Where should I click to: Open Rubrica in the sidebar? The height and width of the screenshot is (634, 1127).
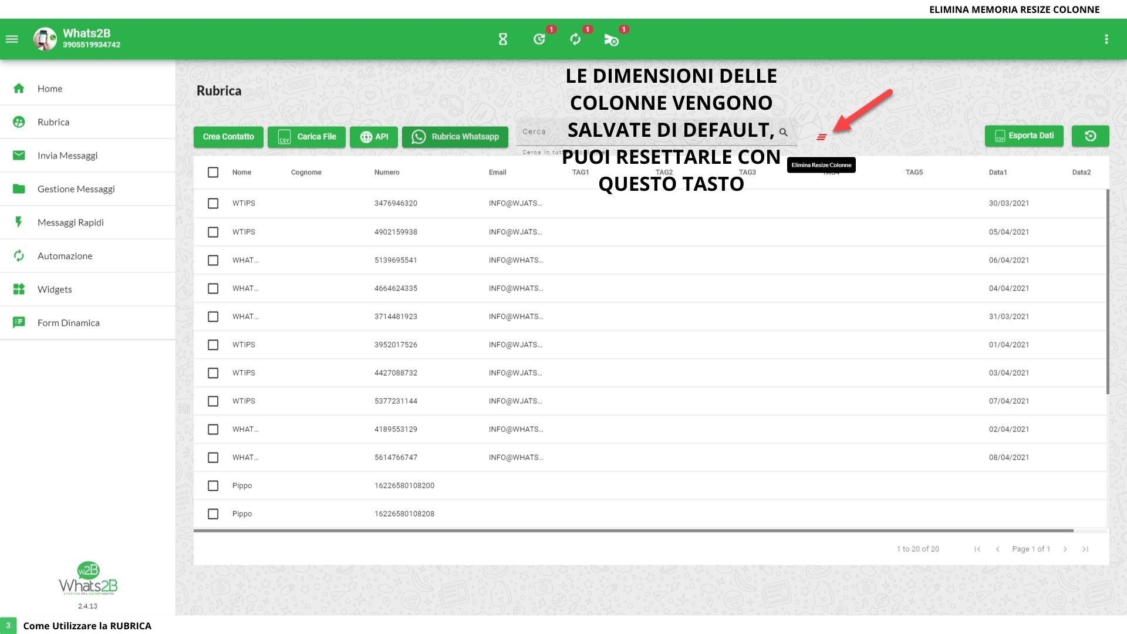pos(88,122)
